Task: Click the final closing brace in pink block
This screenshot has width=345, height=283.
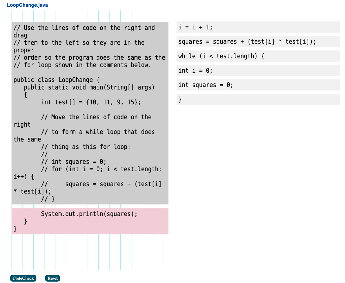Action: 15,229
